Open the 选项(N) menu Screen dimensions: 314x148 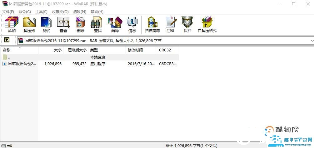point(79,12)
